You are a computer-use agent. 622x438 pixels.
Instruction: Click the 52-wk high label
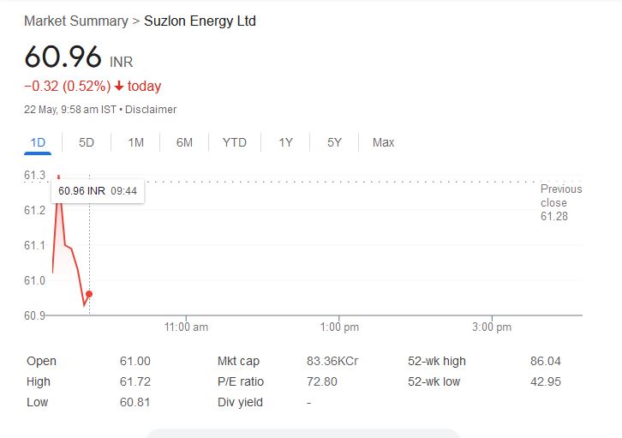point(437,362)
